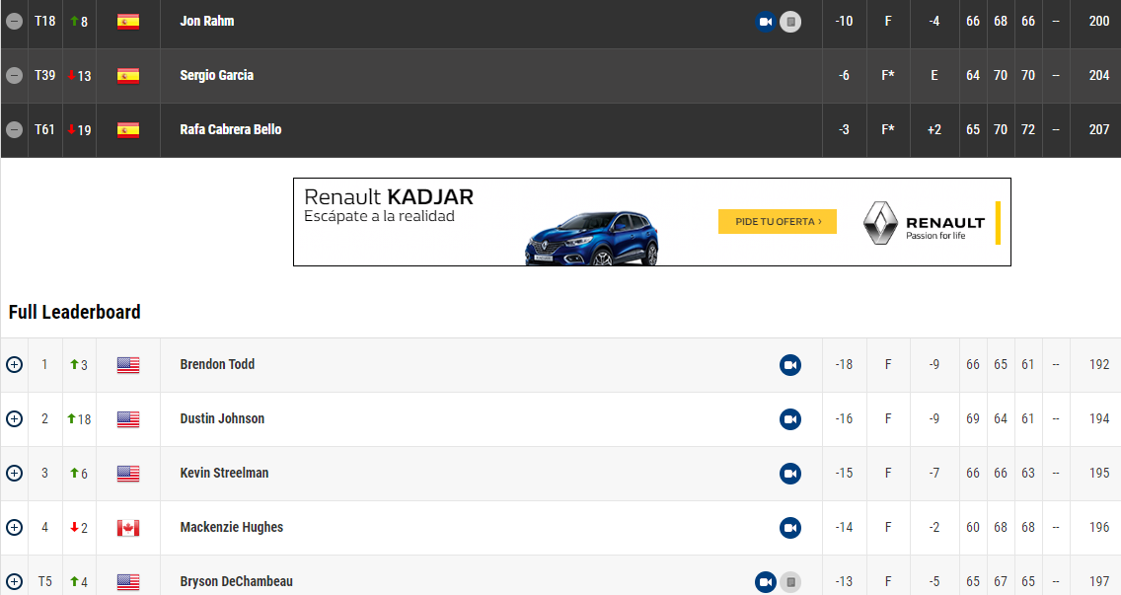This screenshot has height=595, width=1121.
Task: Click the gray document icon beside Bryson DeChambeau
Action: 790,582
